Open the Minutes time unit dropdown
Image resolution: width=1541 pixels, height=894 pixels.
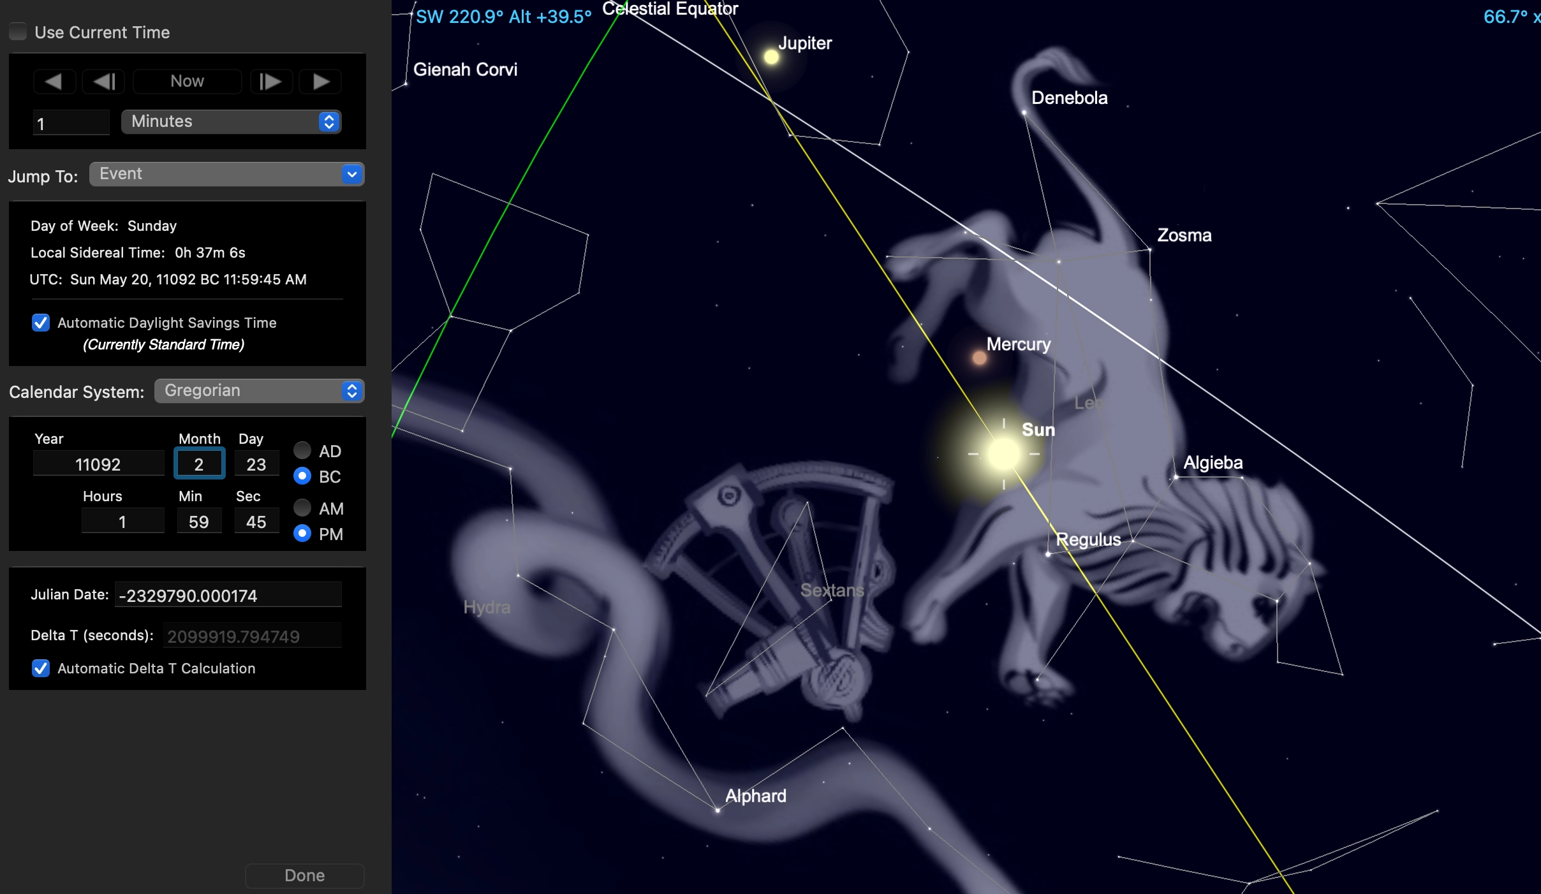coord(231,122)
